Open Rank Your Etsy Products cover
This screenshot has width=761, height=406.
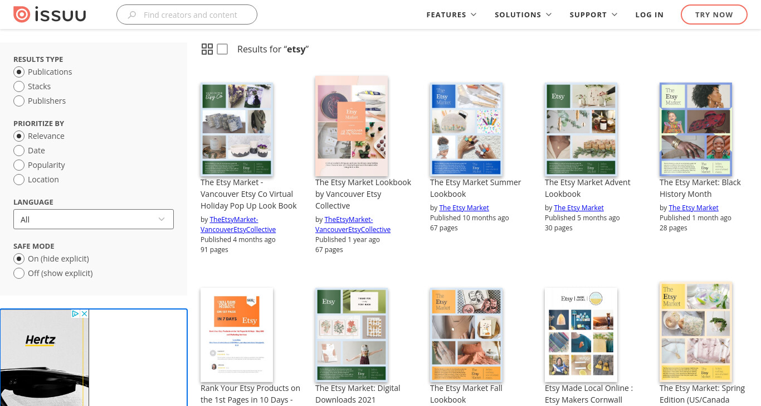[x=237, y=335]
